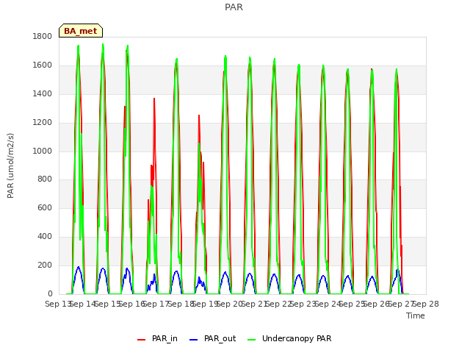
Task: Click the green Undercanopy PAR legend swatch
Action: click(252, 340)
